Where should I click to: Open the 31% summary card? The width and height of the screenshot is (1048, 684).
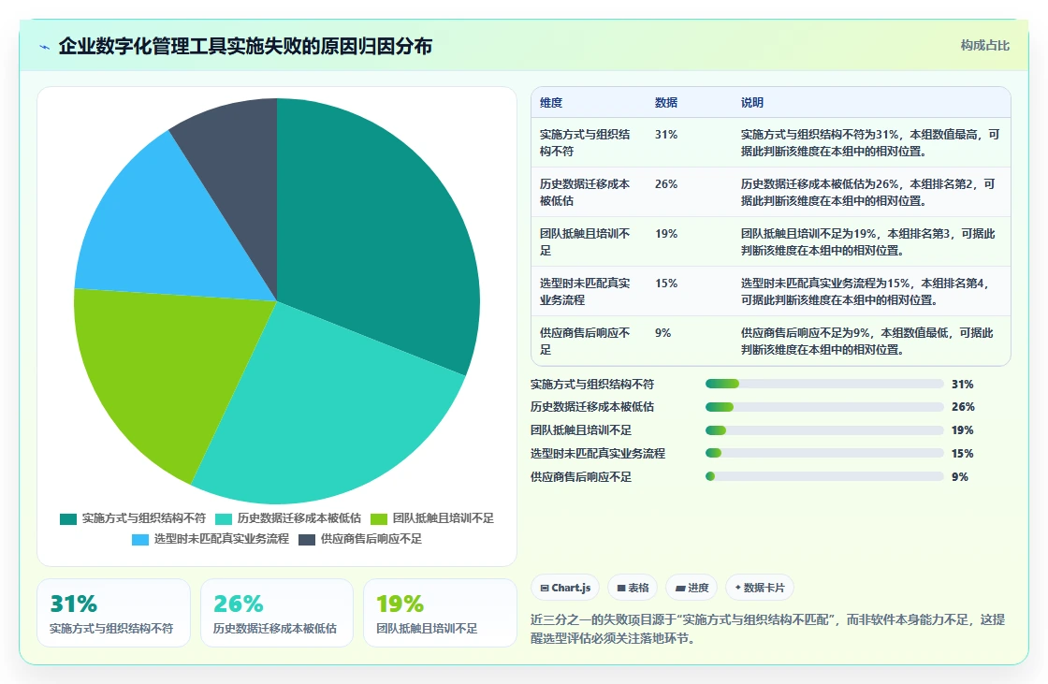pos(113,613)
